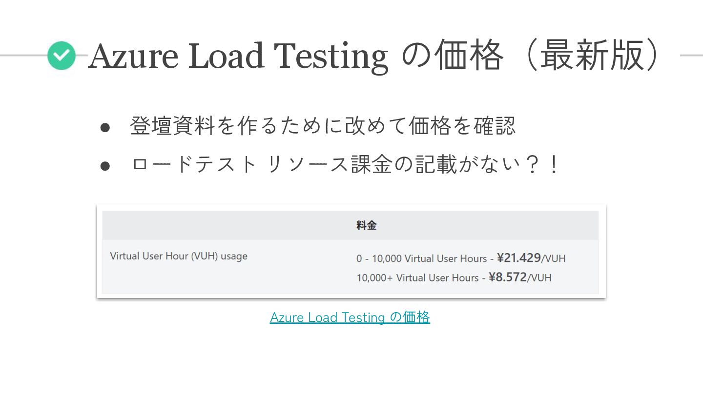Click the "/VUH" unit after ¥21.429
The height and width of the screenshot is (395, 703).
coord(553,259)
